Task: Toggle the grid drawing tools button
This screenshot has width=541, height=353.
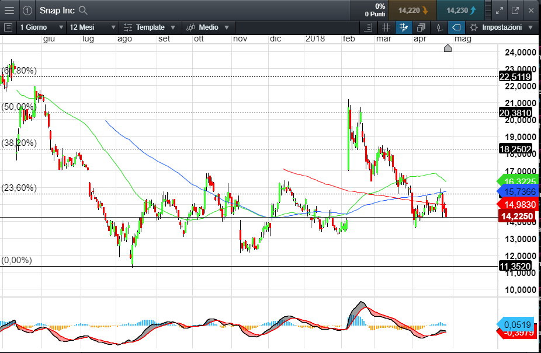Action: click(x=403, y=27)
